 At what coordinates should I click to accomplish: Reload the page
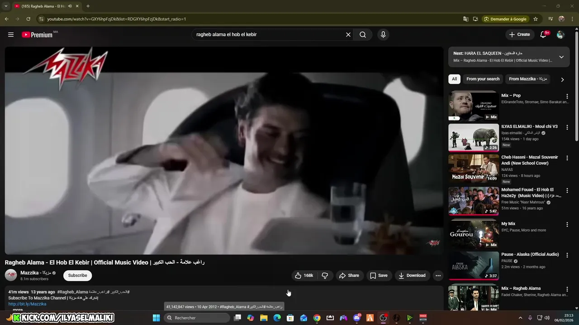[x=28, y=19]
